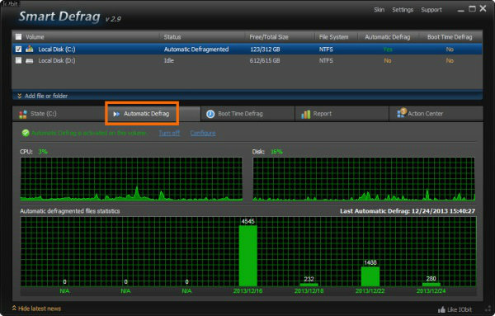Click the 612/615 GB size cell
The width and height of the screenshot is (495, 316).
(265, 60)
